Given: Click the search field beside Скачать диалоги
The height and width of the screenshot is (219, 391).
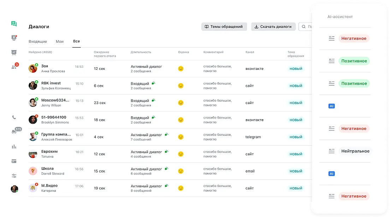Looking at the screenshot, I should (306, 26).
